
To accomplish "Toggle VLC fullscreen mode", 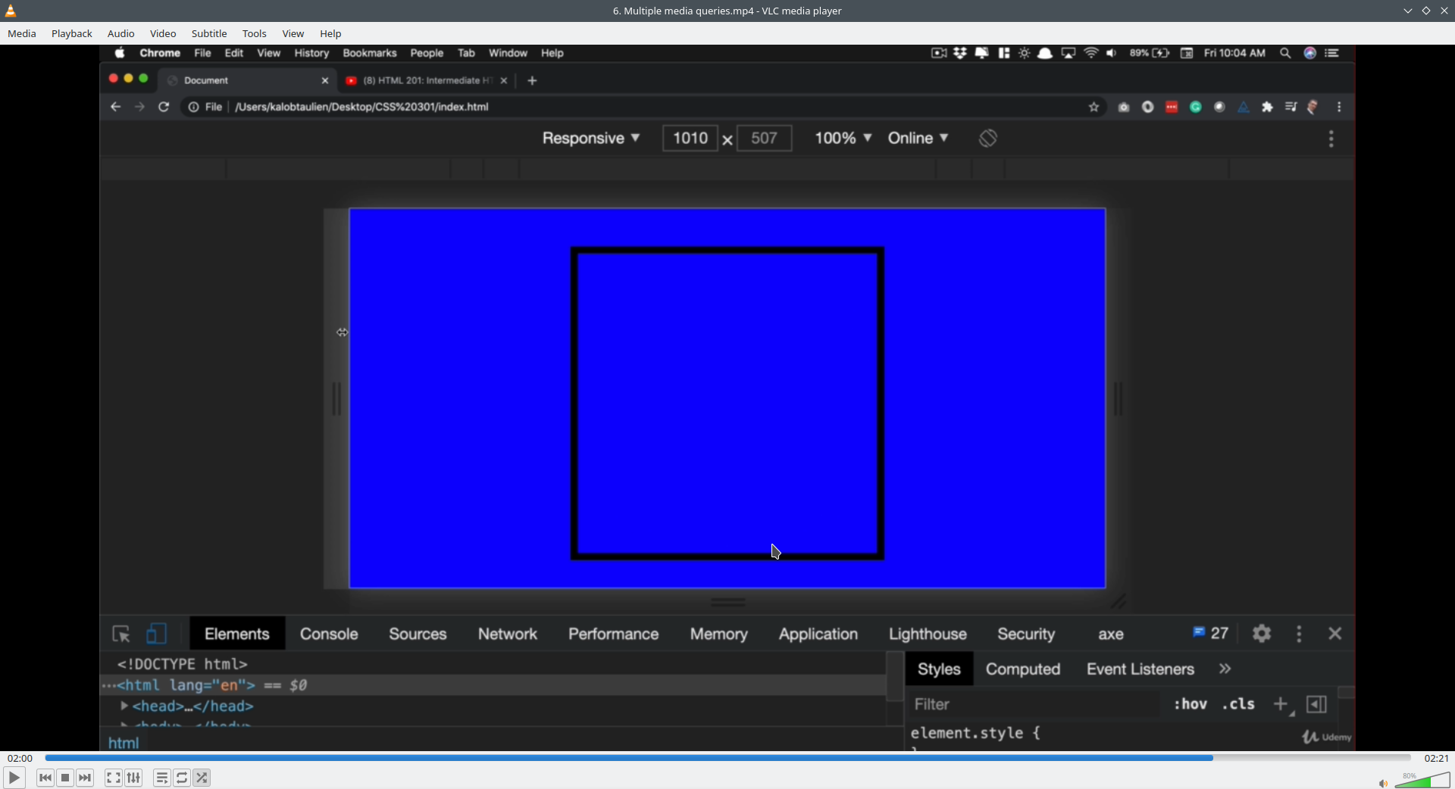I will [114, 778].
